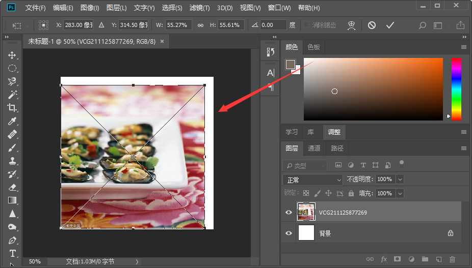Screen dimensions: 472x268
Task: Expand the 填充 fill dropdown arrow
Action: pyautogui.click(x=400, y=193)
